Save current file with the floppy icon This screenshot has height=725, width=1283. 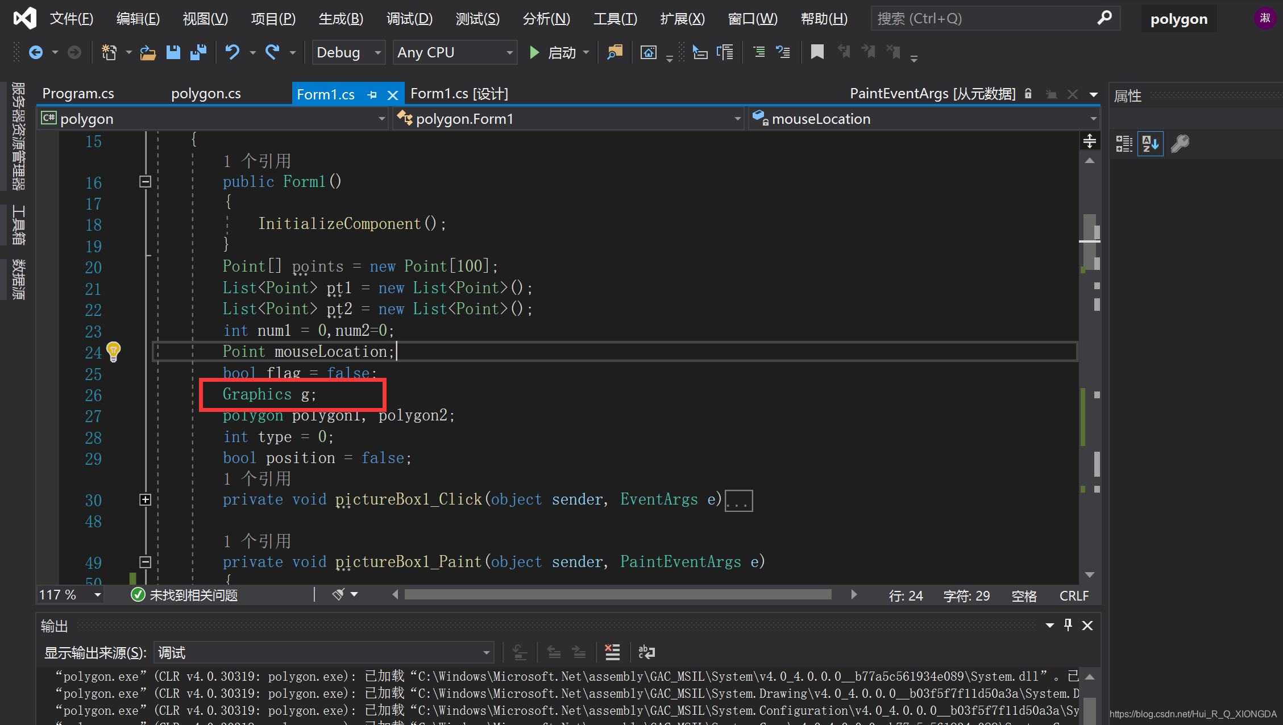pyautogui.click(x=173, y=53)
